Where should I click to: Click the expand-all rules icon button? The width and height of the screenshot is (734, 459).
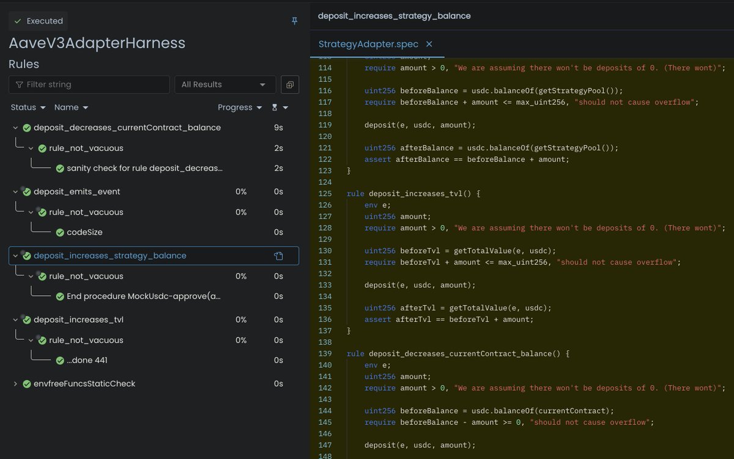pos(289,84)
